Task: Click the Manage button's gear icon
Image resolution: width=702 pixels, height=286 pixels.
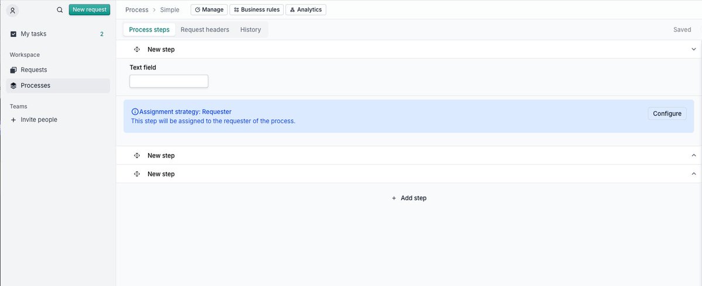Action: pos(198,10)
